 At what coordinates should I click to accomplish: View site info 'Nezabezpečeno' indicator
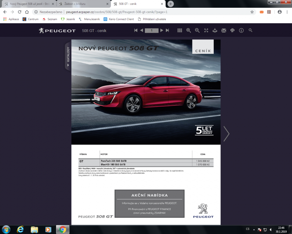coord(48,12)
